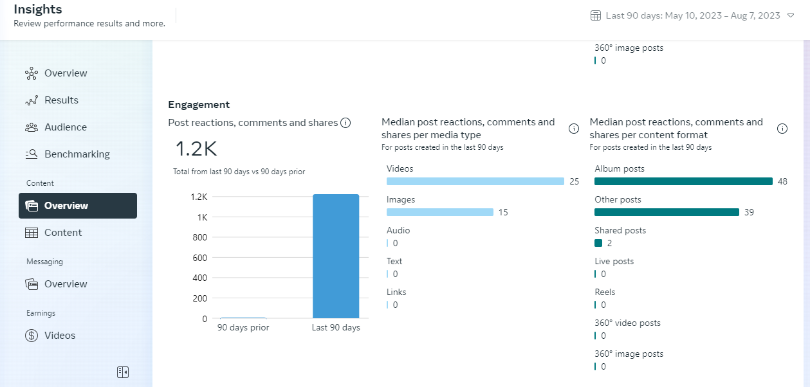The image size is (810, 387).
Task: Select the highlighted Content Overview tab
Action: pos(78,206)
